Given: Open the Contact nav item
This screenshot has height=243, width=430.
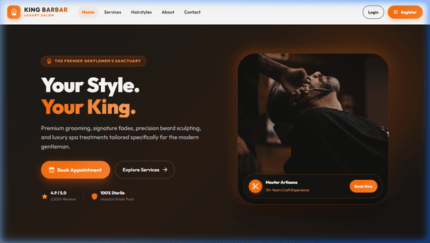Looking at the screenshot, I should [x=192, y=12].
